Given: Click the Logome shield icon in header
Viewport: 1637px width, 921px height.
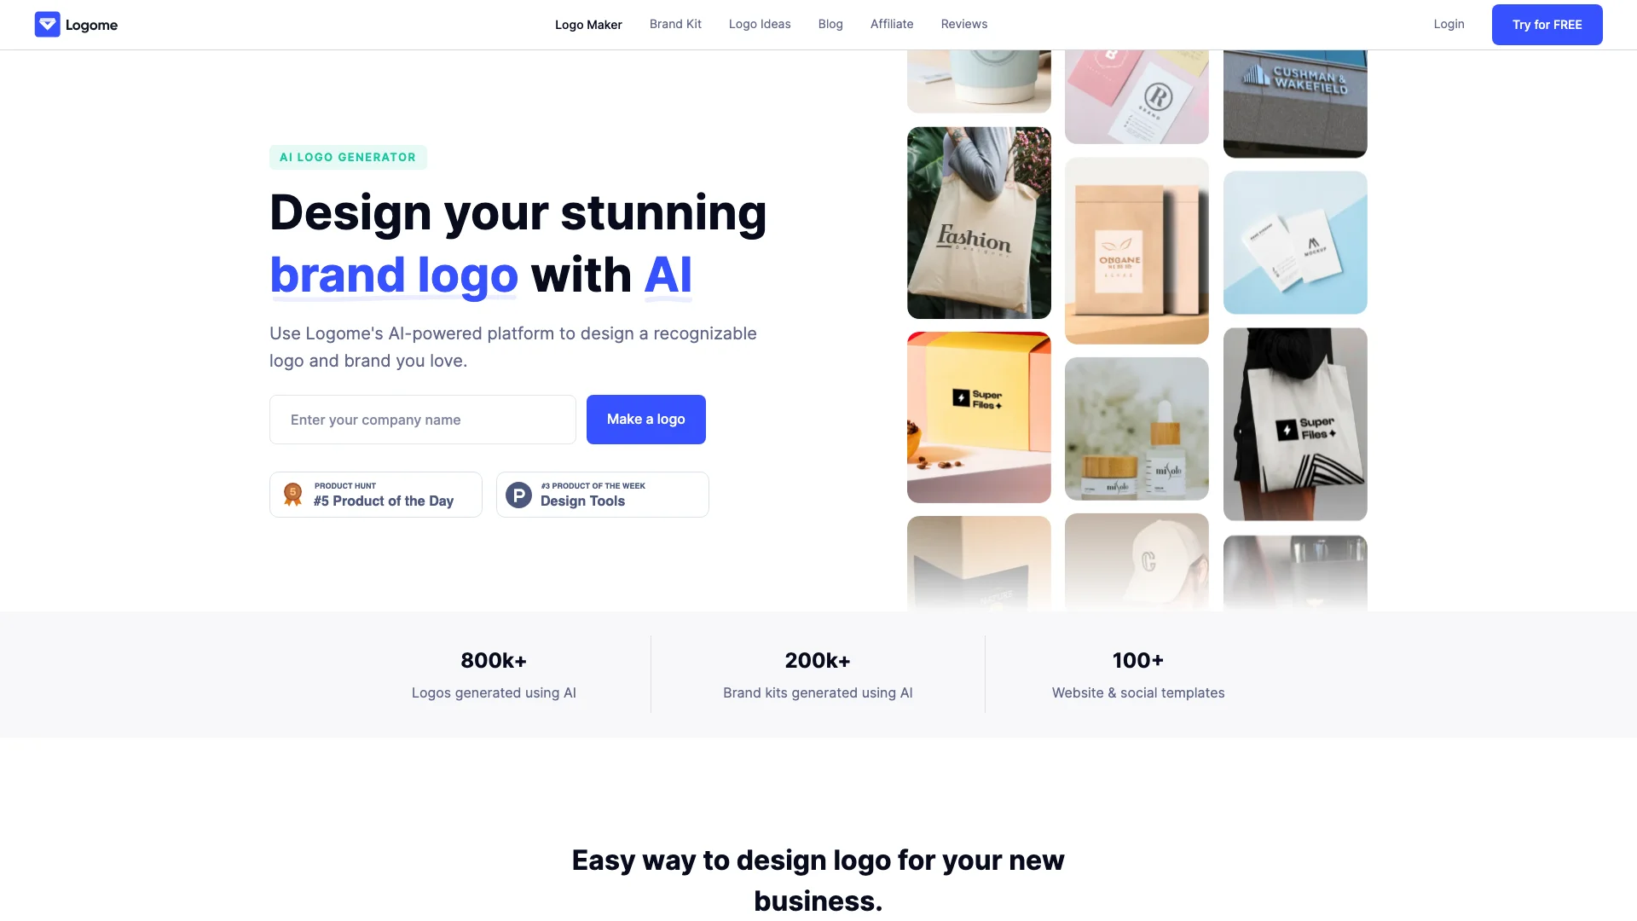Looking at the screenshot, I should click(x=47, y=25).
